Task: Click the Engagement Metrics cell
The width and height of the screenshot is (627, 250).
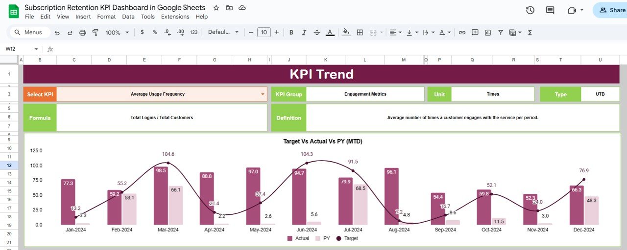Action: [365, 94]
